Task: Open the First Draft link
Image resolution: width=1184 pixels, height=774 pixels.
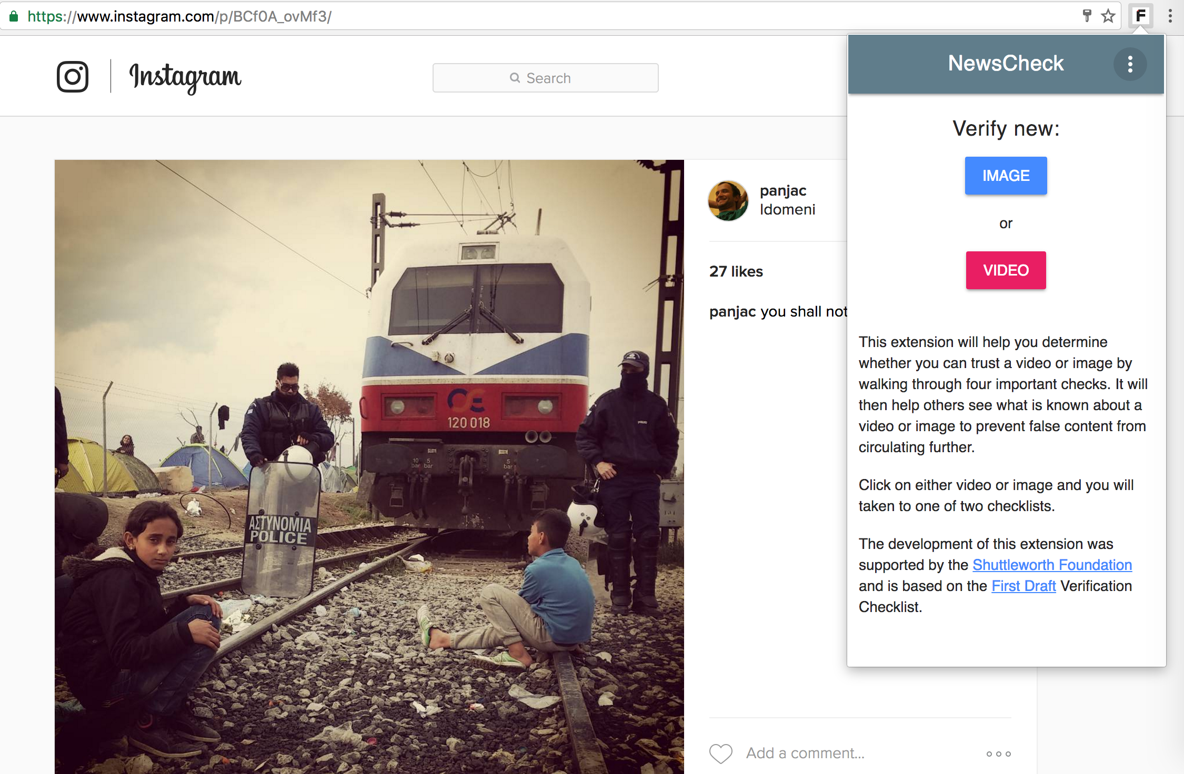Action: (1024, 586)
